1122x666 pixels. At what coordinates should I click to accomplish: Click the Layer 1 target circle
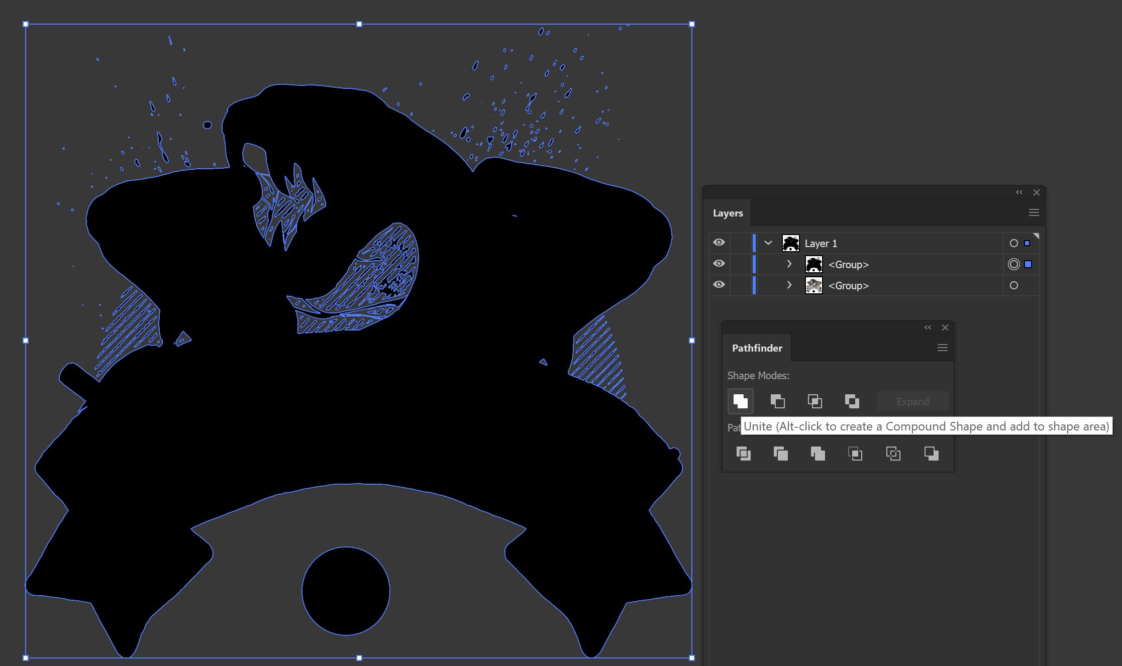click(x=1013, y=243)
